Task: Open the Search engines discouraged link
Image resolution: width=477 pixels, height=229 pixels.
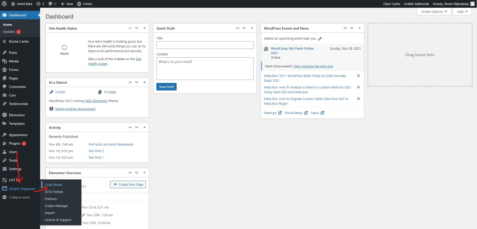Action: tap(75, 109)
